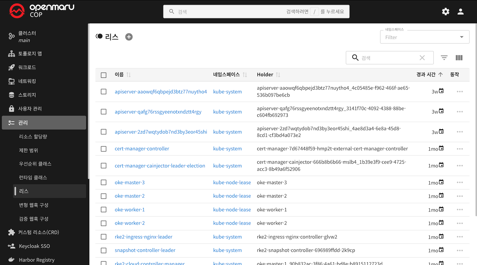477x265 pixels.
Task: Toggle the select-all checkbox in table header
Action: point(104,75)
